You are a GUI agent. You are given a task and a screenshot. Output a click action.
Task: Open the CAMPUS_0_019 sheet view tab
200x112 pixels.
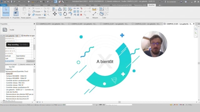click(52, 24)
